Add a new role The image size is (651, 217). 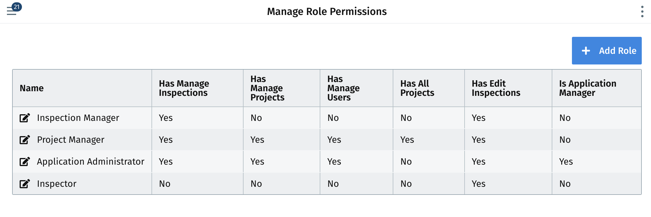[x=607, y=51]
